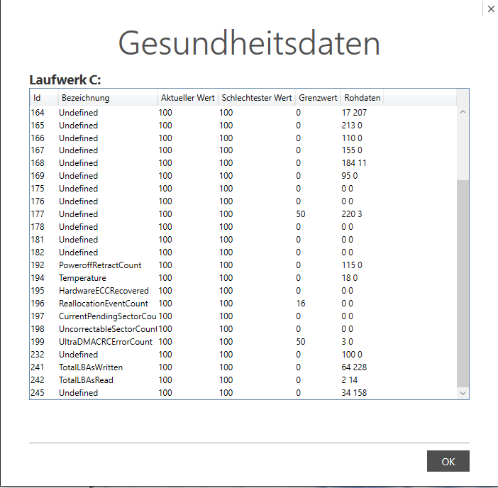This screenshot has width=498, height=488.
Task: Select the row with Id 164
Action: click(243, 112)
